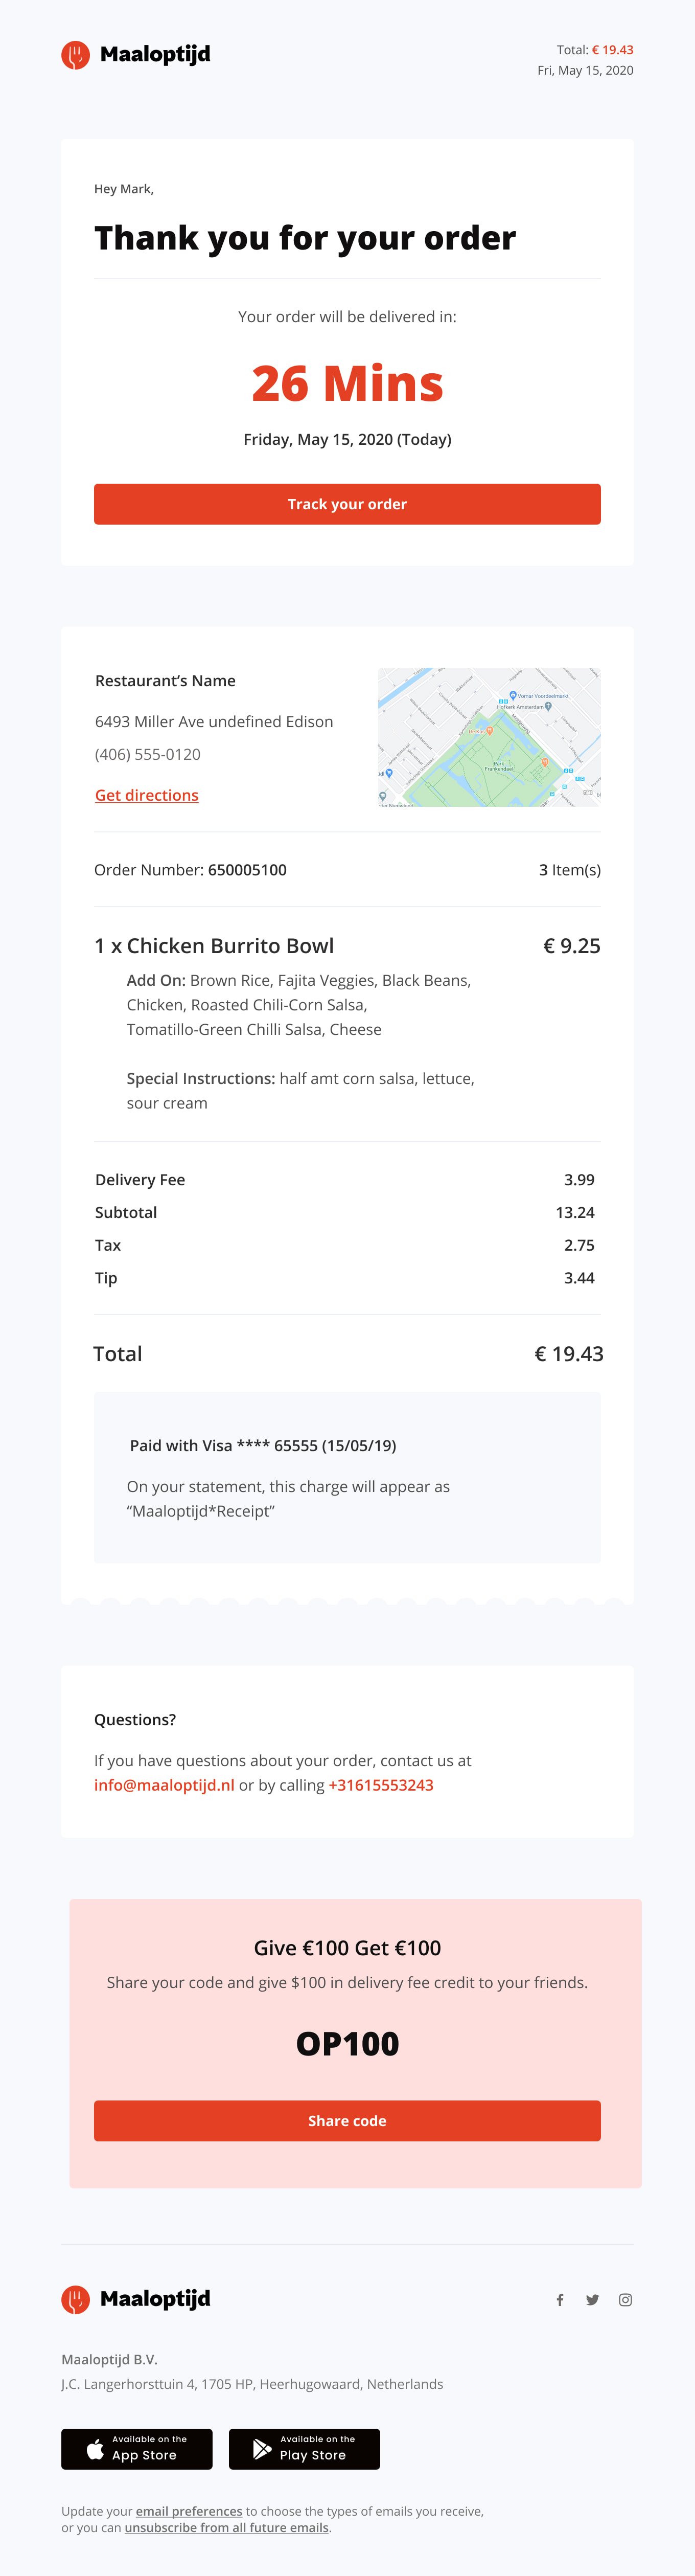695x2576 pixels.
Task: Click the order number 650005100
Action: [x=247, y=870]
